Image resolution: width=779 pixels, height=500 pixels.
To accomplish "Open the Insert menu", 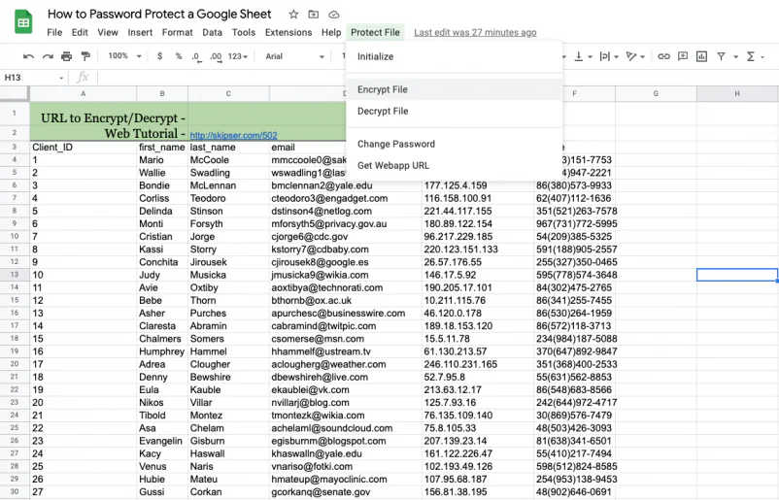I will click(x=140, y=32).
